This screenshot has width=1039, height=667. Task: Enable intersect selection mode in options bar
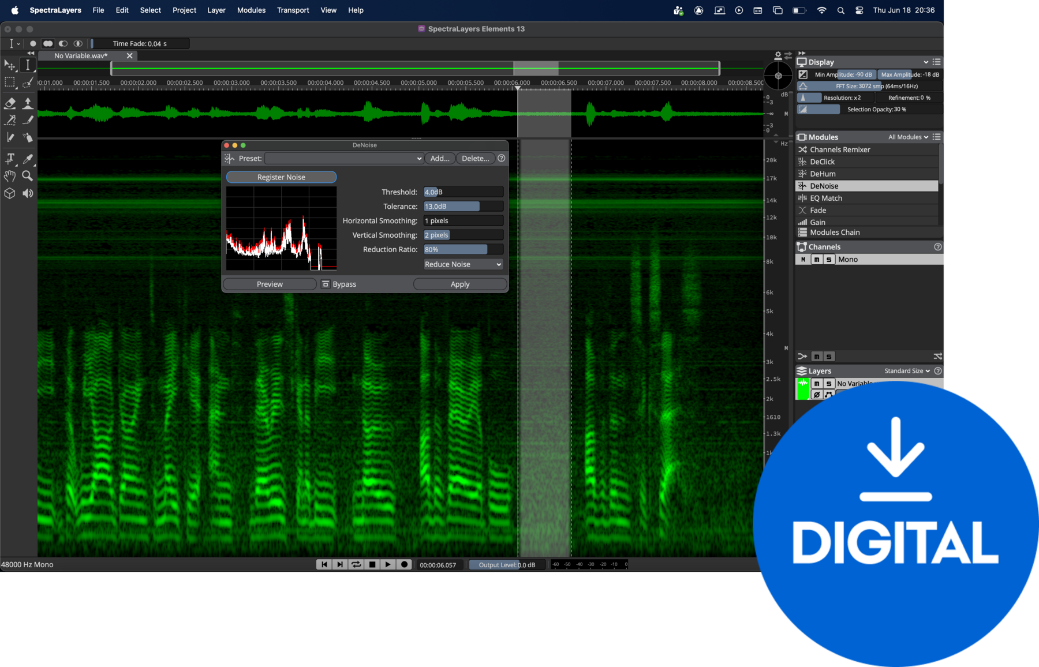point(78,43)
